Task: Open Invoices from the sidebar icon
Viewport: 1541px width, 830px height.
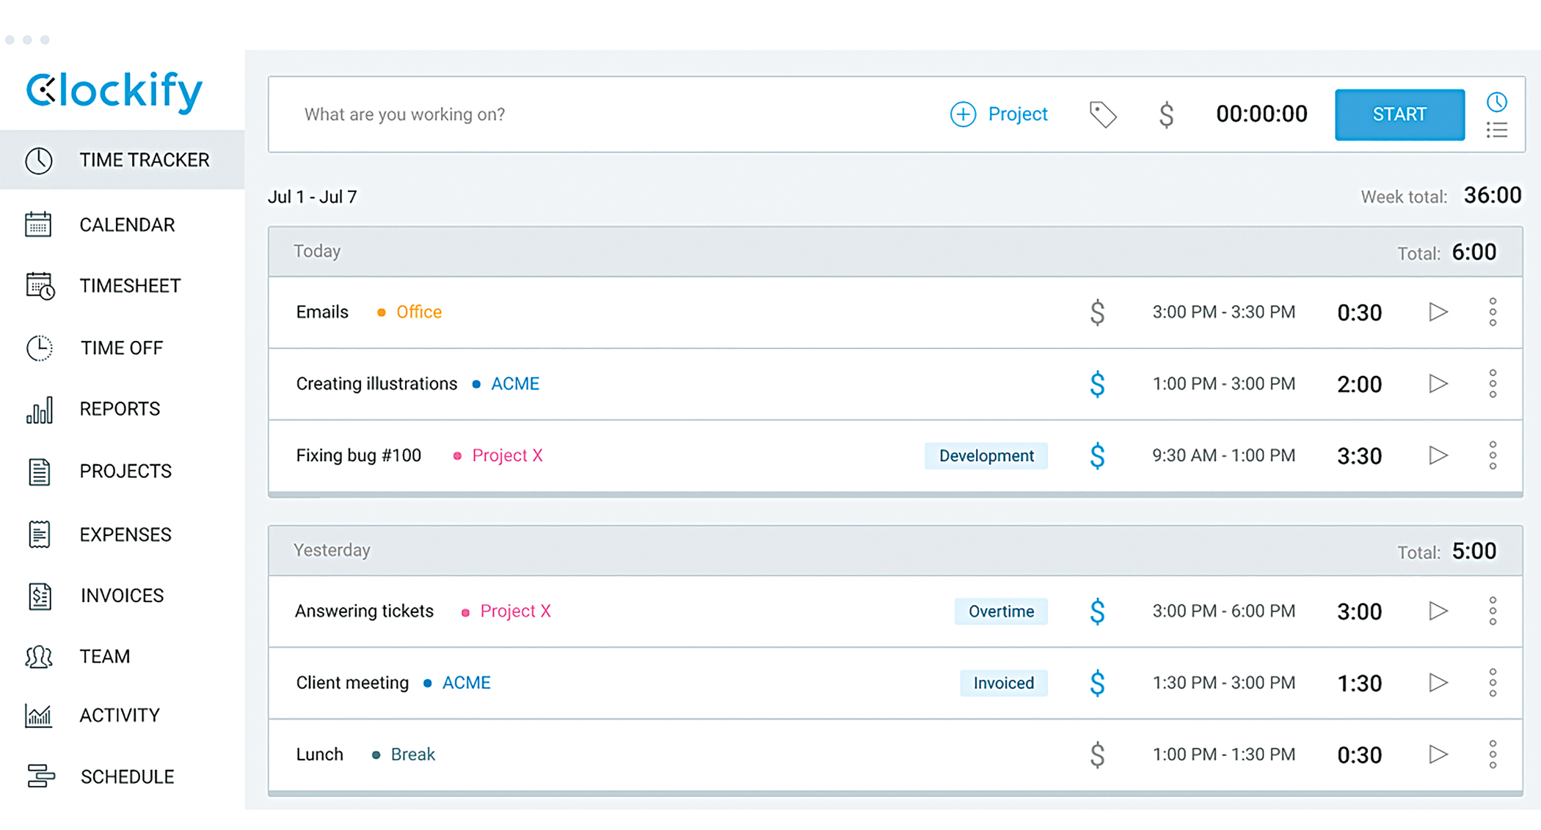Action: pyautogui.click(x=40, y=595)
